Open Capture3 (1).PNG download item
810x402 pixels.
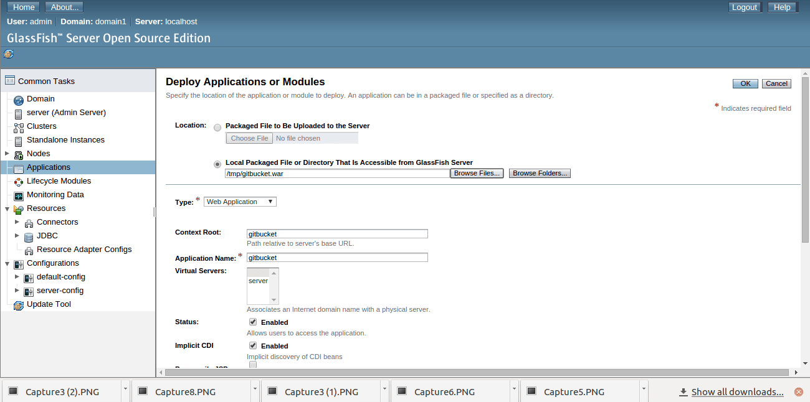322,392
